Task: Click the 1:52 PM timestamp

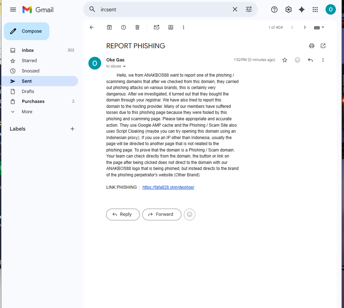Action: [x=254, y=60]
